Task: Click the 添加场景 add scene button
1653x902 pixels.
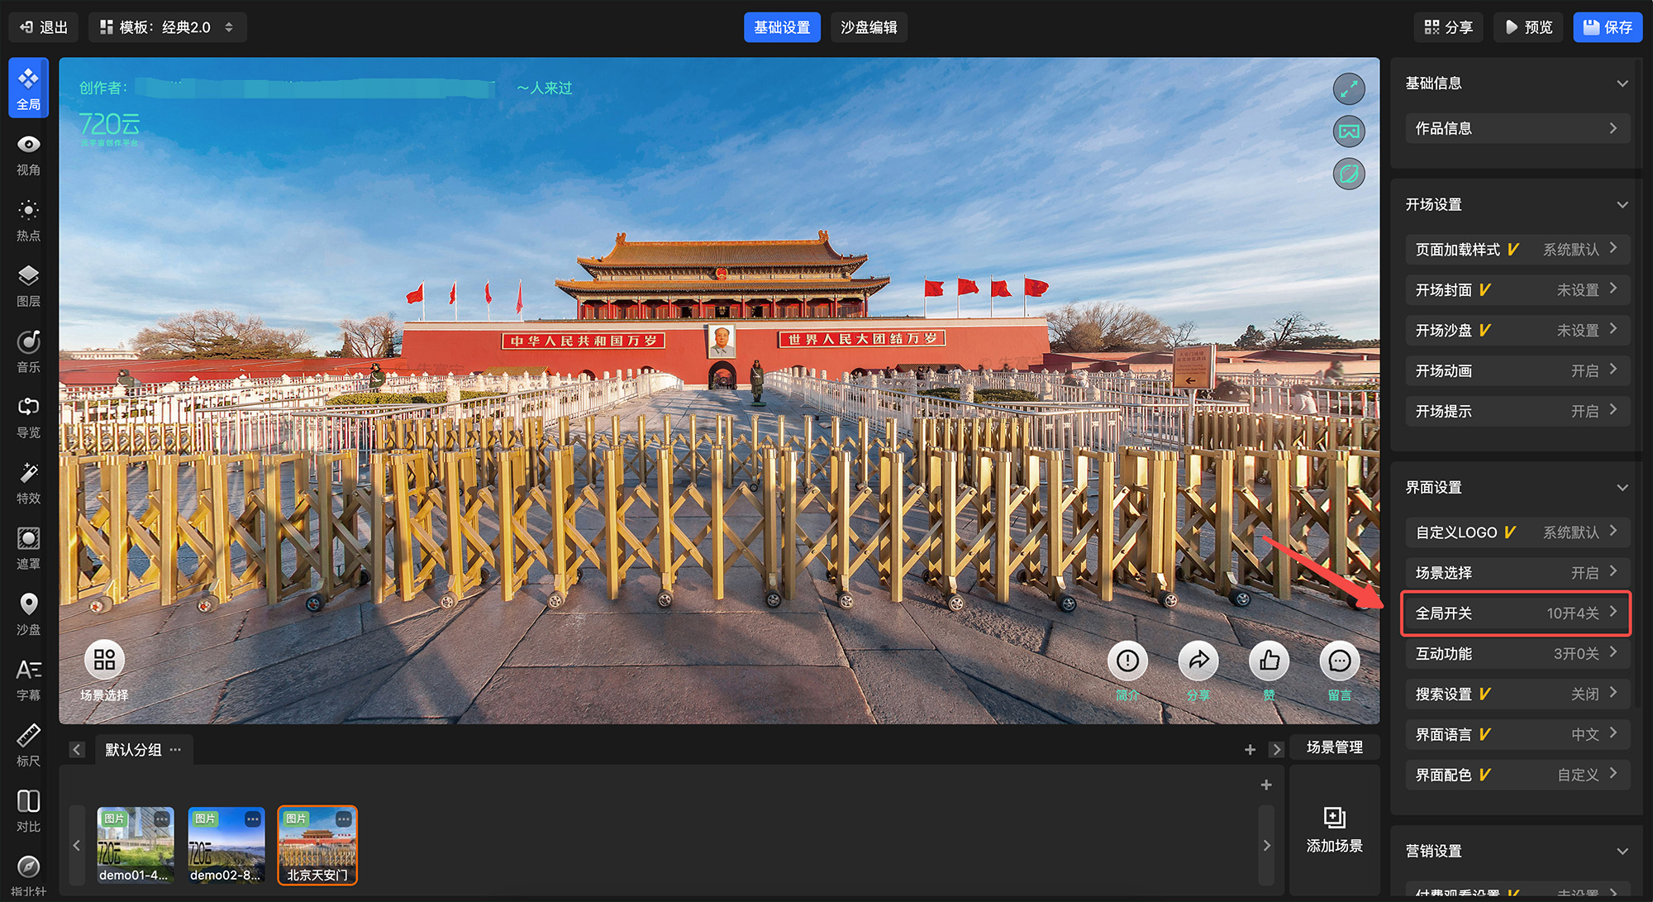Action: (1334, 829)
